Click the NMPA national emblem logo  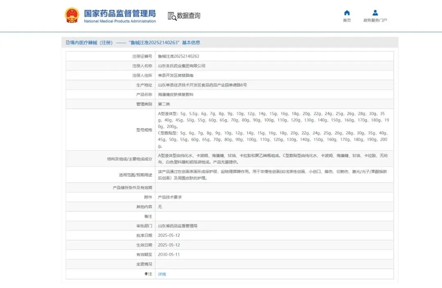pyautogui.click(x=71, y=16)
